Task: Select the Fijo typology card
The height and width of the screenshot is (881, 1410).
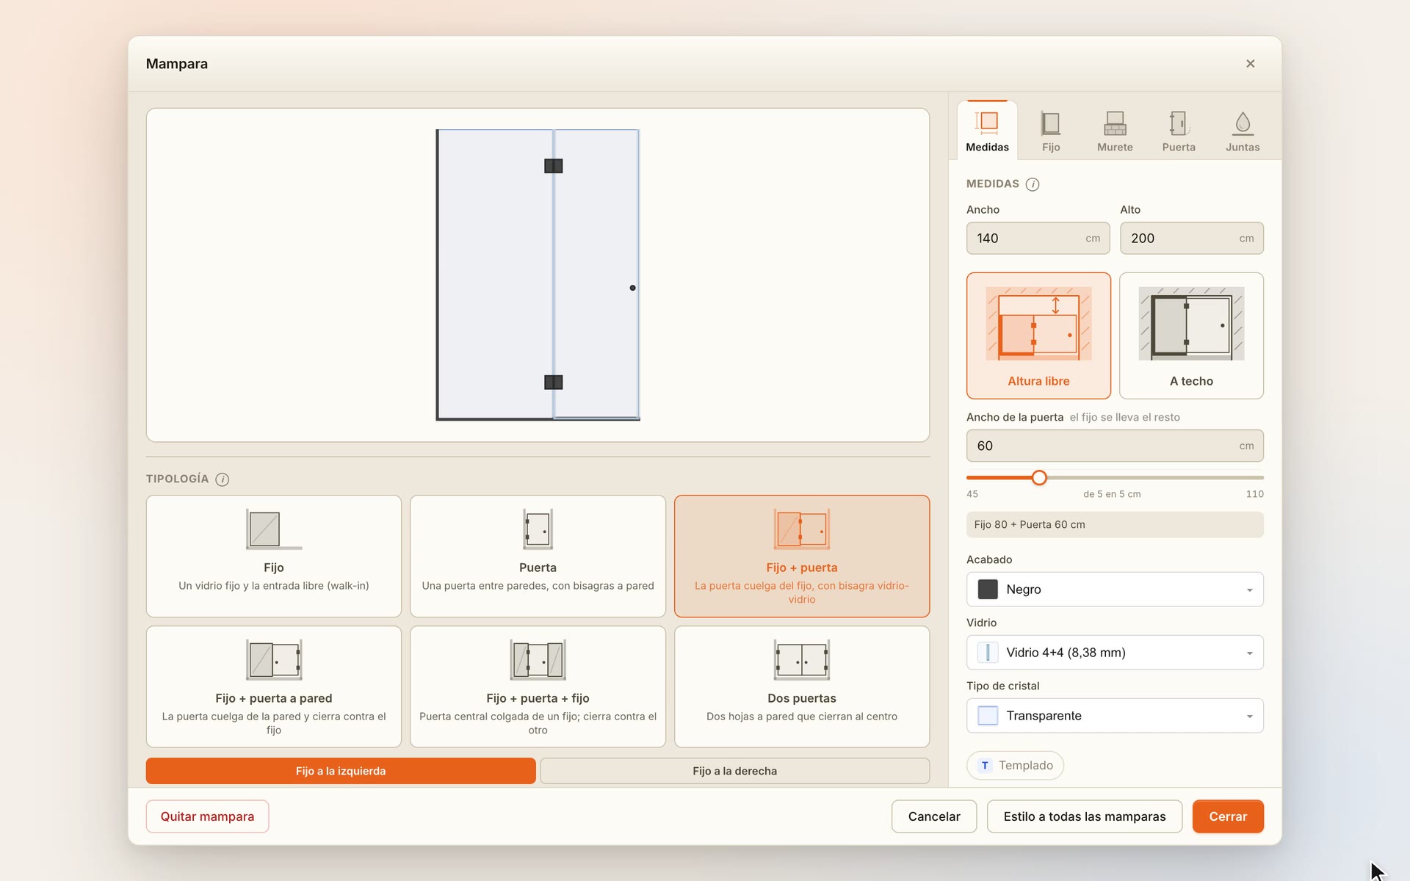Action: 274,556
